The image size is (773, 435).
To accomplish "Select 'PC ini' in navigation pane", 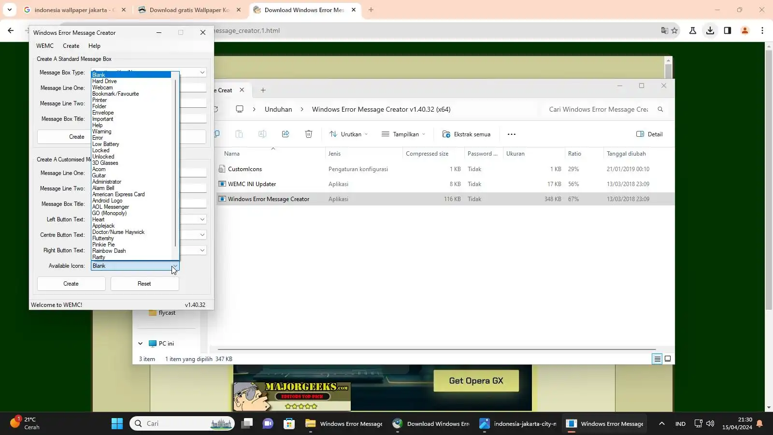I will pos(166,344).
